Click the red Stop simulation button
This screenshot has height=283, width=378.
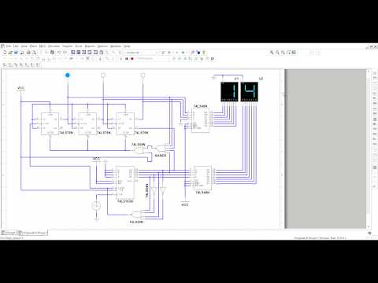click(x=132, y=59)
